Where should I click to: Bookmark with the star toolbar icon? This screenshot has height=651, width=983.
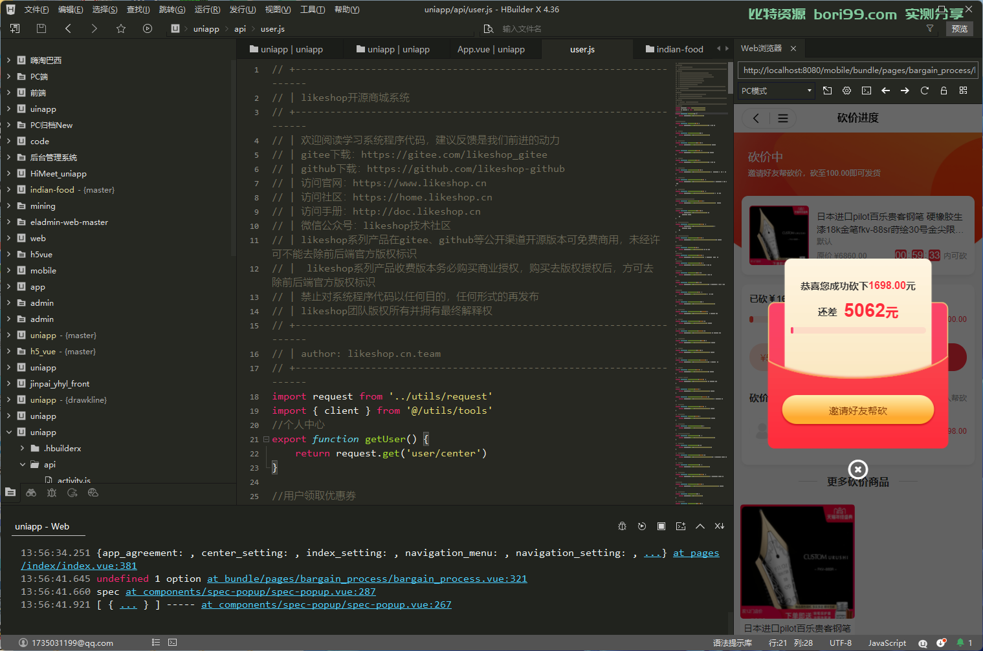[121, 28]
